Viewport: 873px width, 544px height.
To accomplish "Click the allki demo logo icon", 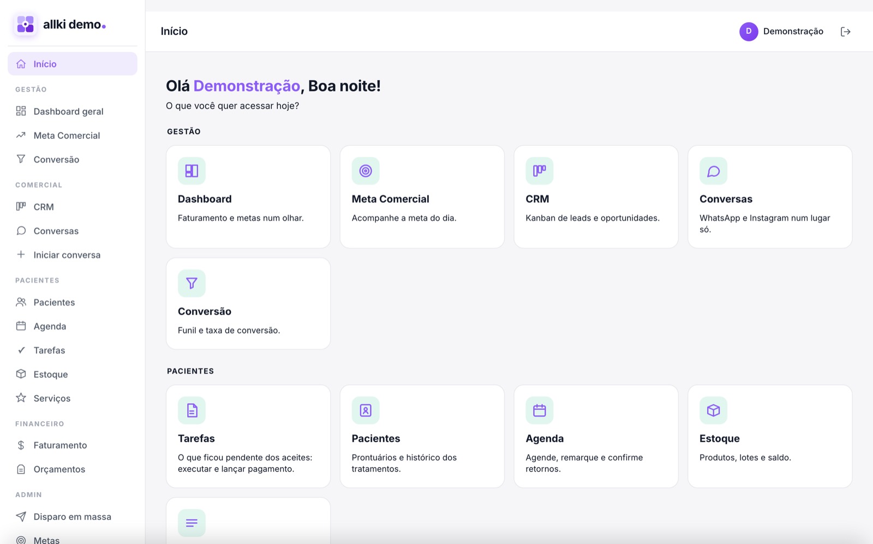I will [x=25, y=25].
